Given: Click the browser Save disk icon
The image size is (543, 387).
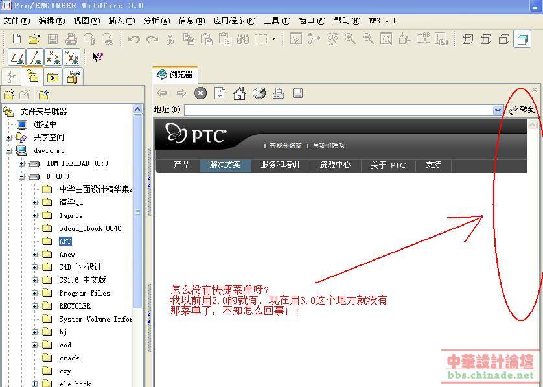Looking at the screenshot, I should click(x=298, y=93).
